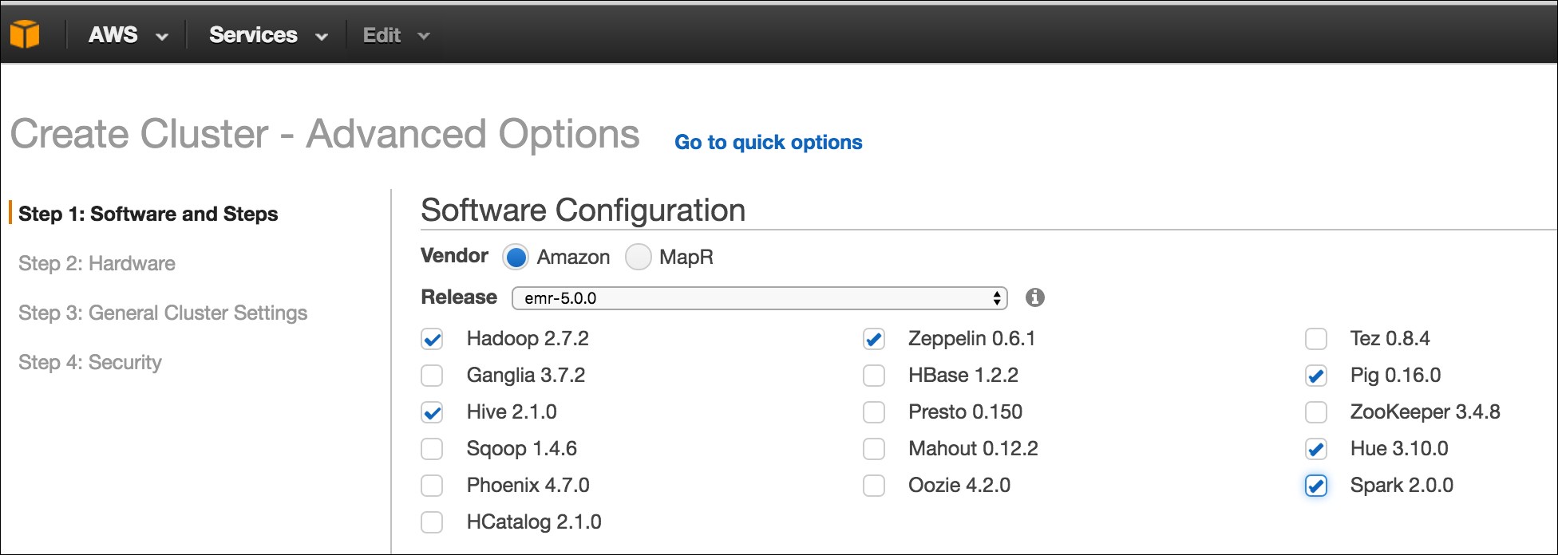This screenshot has width=1558, height=555.
Task: Check the Tez 0.8.4 checkbox
Action: (x=1316, y=339)
